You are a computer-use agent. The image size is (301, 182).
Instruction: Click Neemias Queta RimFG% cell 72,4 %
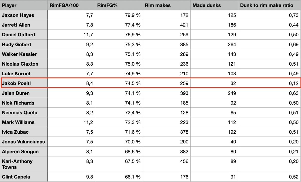pos(119,113)
